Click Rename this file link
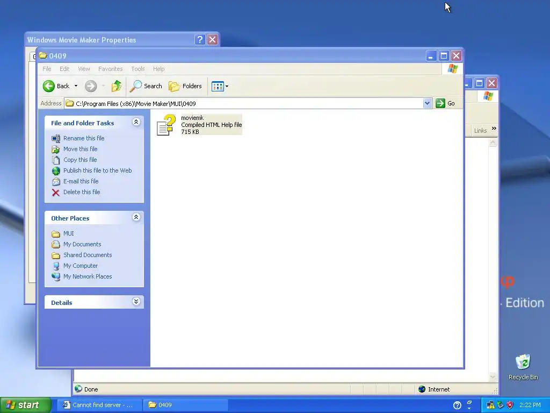This screenshot has height=413, width=550. click(x=84, y=138)
